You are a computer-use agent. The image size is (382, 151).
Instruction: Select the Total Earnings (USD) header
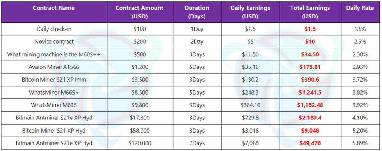coord(310,12)
